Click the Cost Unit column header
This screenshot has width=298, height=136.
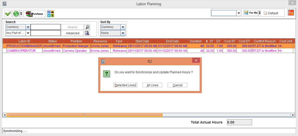point(286,41)
